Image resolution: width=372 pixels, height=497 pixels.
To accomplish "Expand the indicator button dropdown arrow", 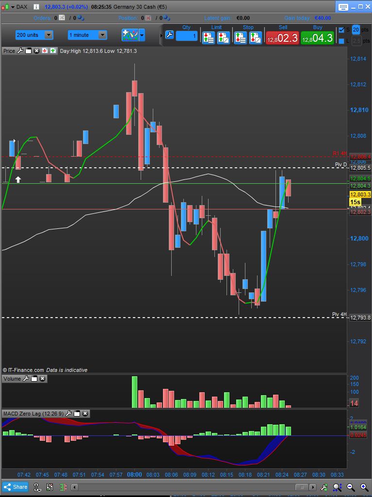I will coord(142,35).
